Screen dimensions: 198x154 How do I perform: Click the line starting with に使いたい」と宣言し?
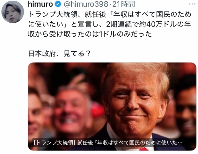point(109,24)
